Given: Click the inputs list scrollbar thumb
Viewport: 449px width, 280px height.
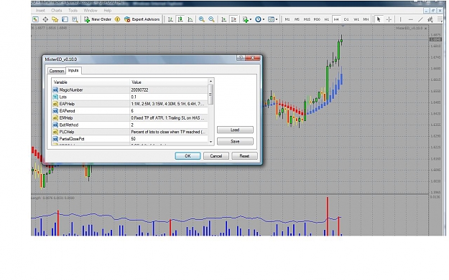Looking at the screenshot, I should pos(210,95).
